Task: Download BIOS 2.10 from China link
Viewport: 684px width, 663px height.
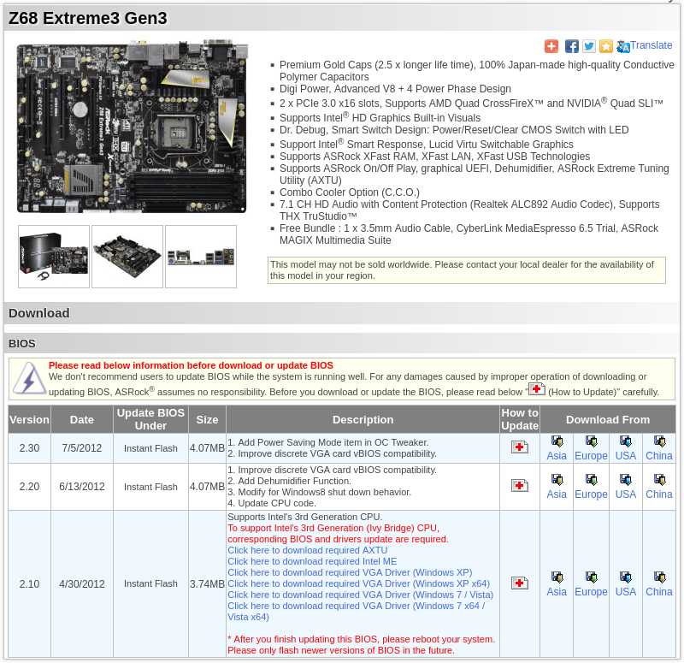Action: coord(659,592)
